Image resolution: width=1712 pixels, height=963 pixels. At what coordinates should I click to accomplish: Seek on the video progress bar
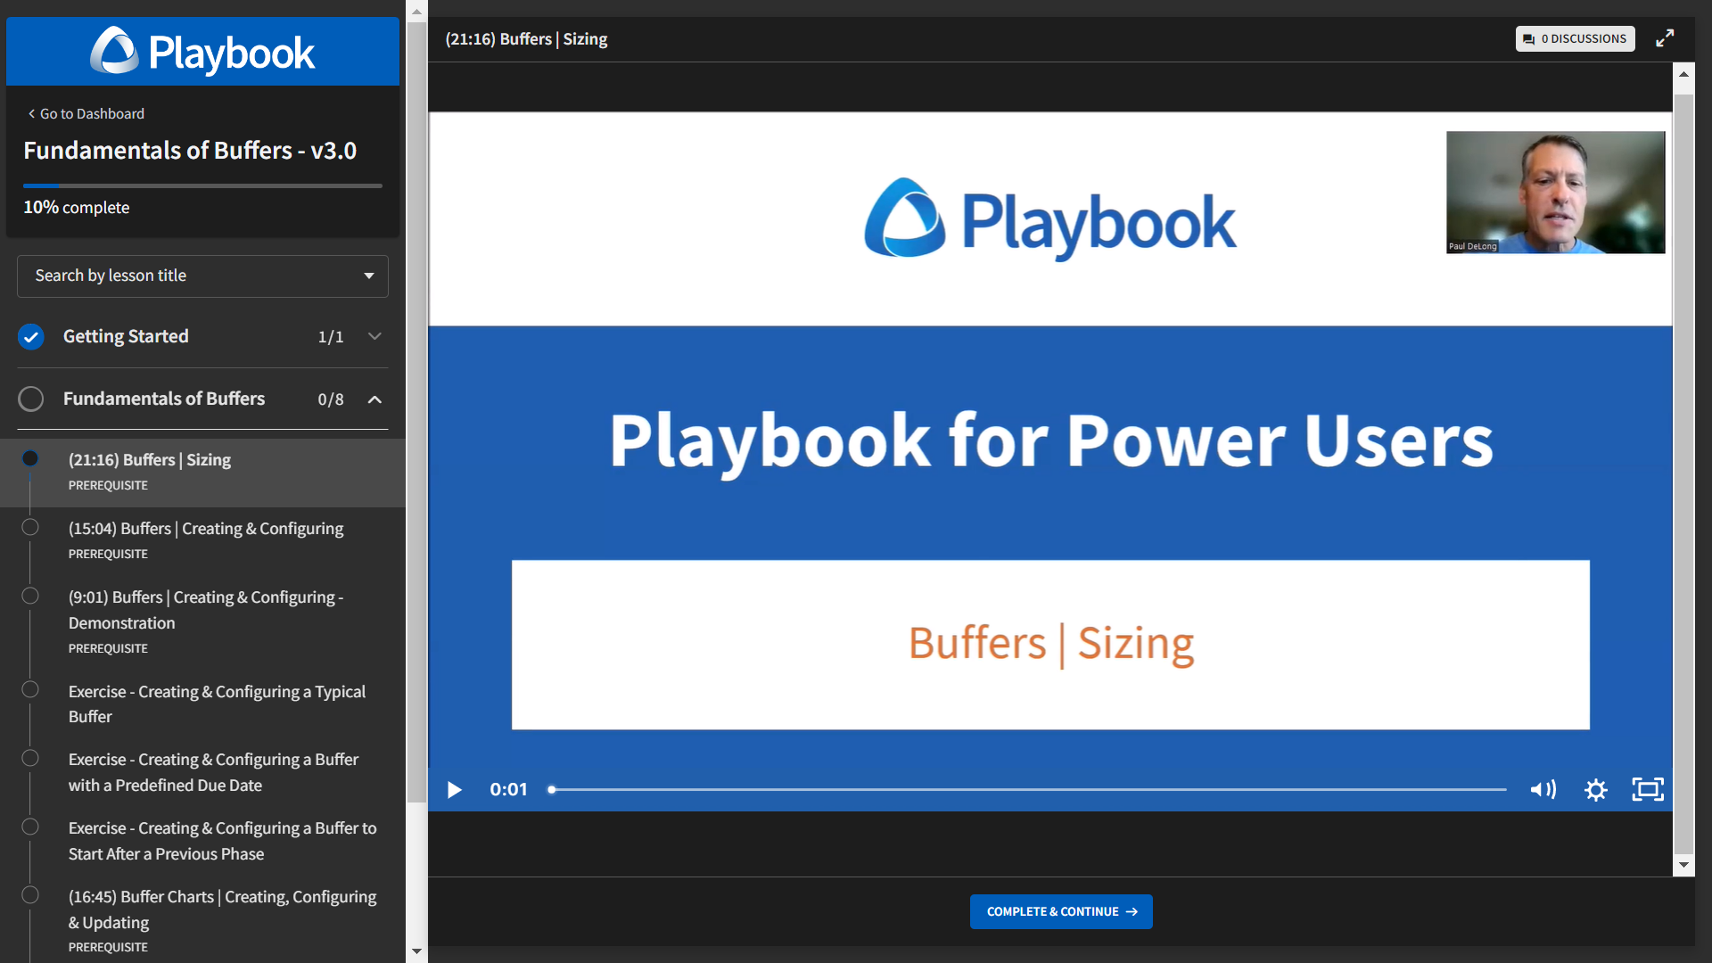coord(1028,790)
